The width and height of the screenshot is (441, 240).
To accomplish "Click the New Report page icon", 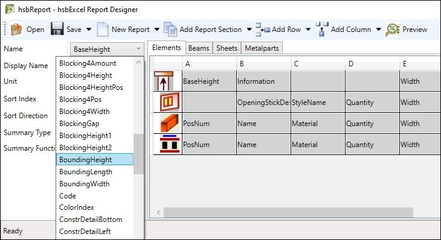I will click(103, 29).
